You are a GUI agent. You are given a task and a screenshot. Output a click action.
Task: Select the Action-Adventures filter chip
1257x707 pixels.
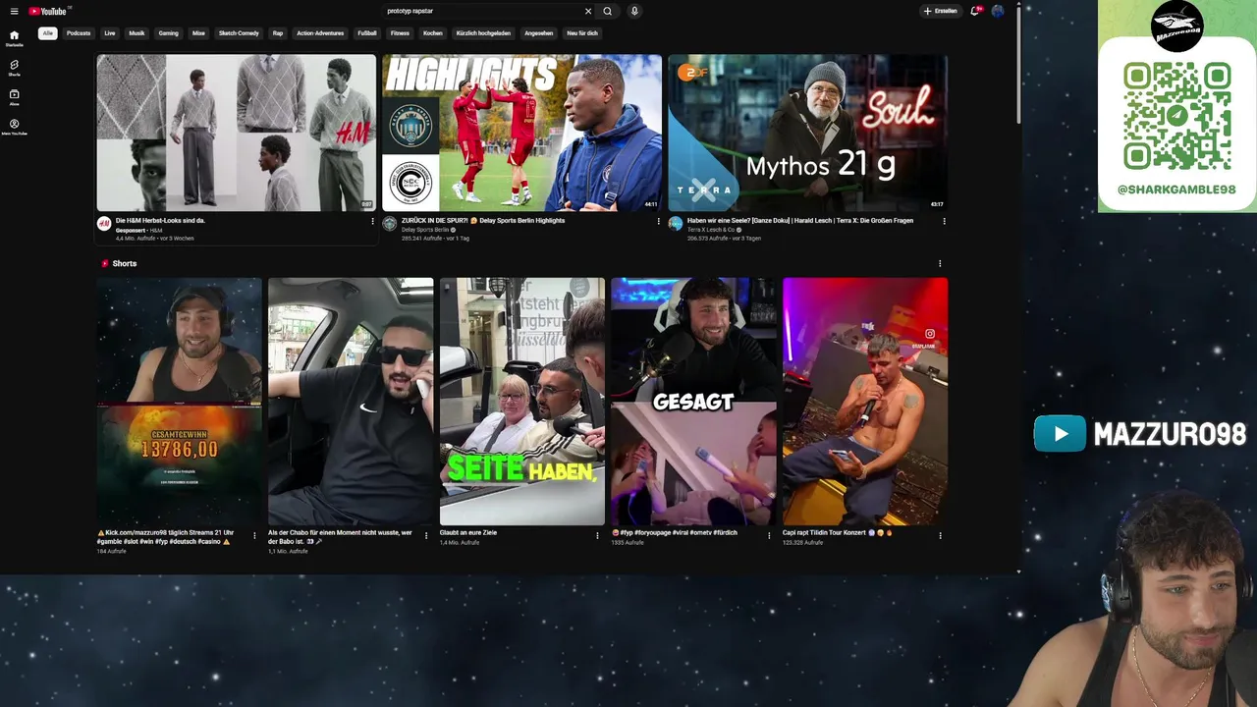tap(320, 32)
